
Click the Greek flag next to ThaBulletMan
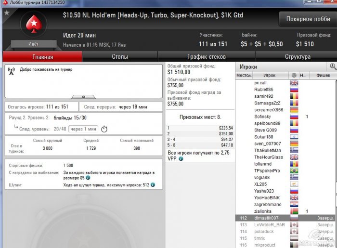click(294, 150)
